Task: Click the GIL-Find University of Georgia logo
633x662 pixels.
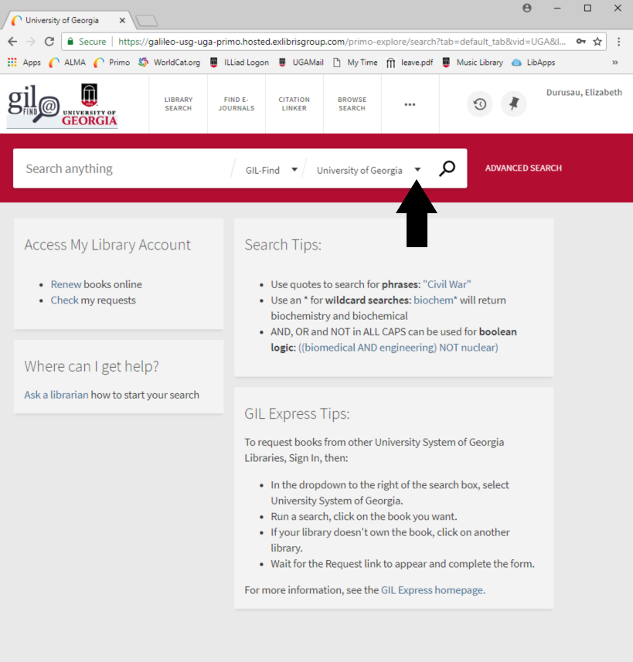Action: (63, 106)
